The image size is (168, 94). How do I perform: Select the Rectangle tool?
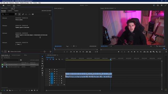[x=42, y=70]
